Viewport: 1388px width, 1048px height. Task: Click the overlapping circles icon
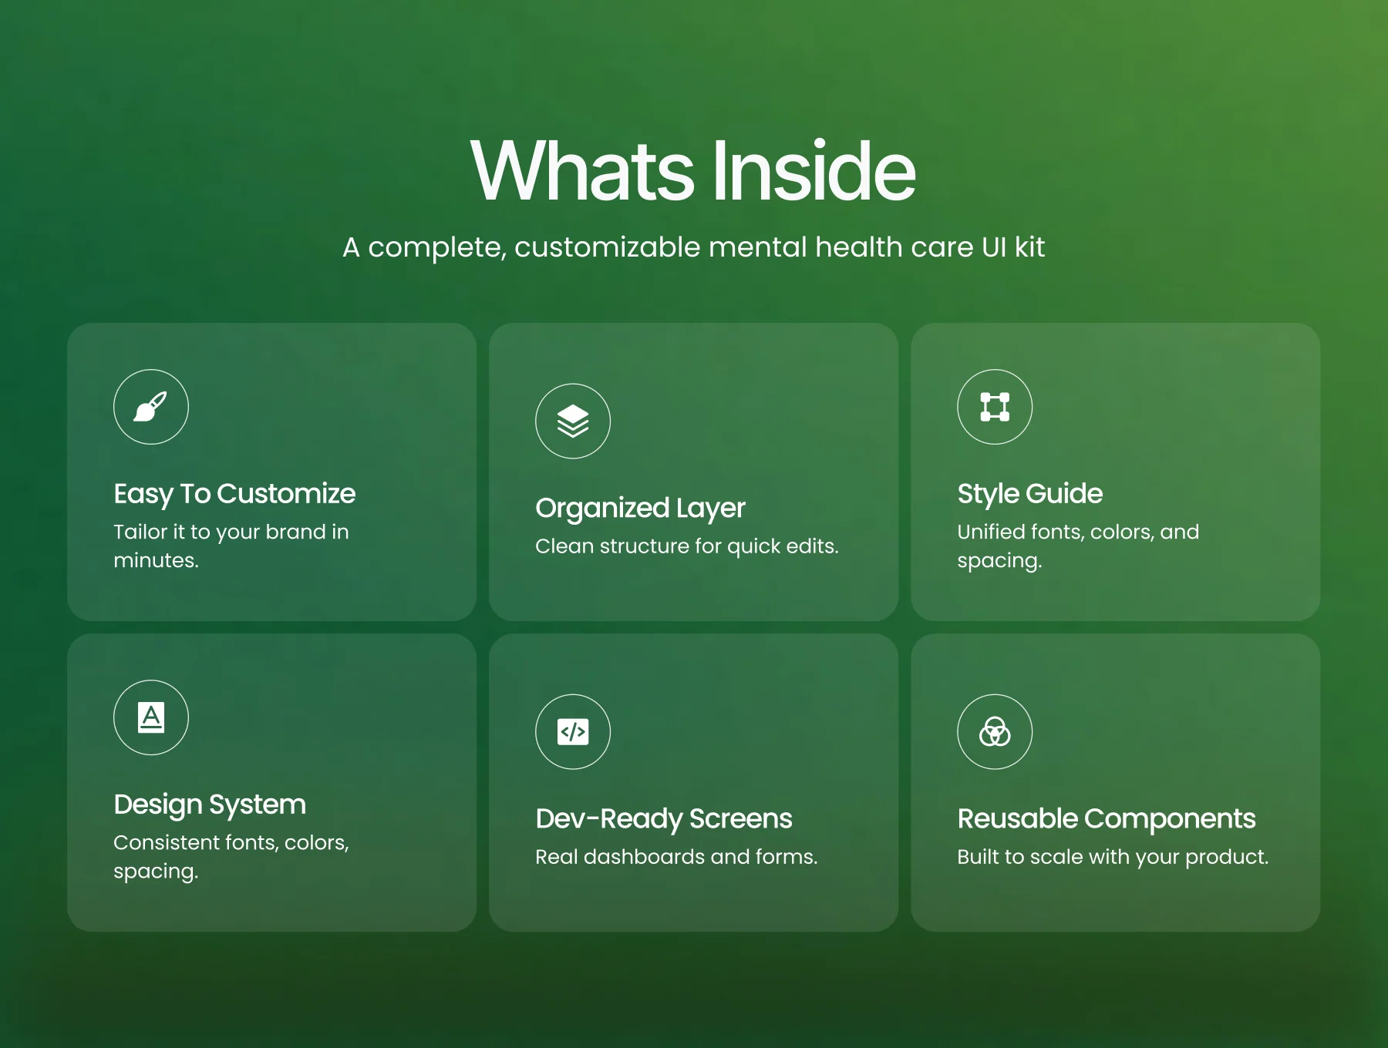pyautogui.click(x=995, y=732)
